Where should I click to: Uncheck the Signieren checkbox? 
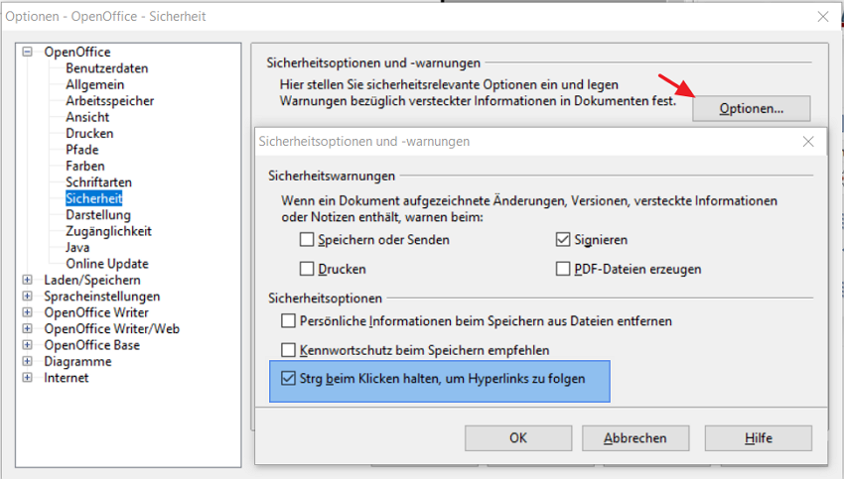point(563,240)
